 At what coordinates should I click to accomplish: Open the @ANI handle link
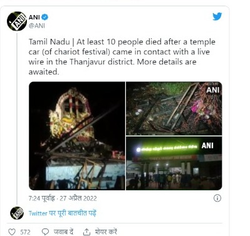[36, 26]
